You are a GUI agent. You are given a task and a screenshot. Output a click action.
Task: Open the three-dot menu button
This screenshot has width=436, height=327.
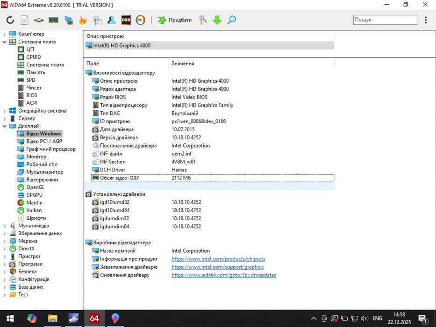[x=426, y=20]
